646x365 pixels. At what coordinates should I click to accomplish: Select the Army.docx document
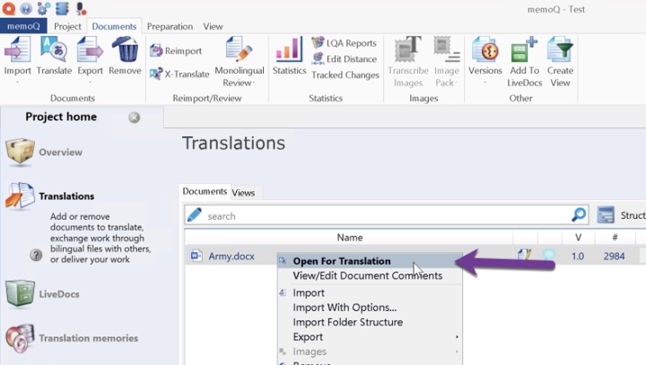pyautogui.click(x=231, y=256)
